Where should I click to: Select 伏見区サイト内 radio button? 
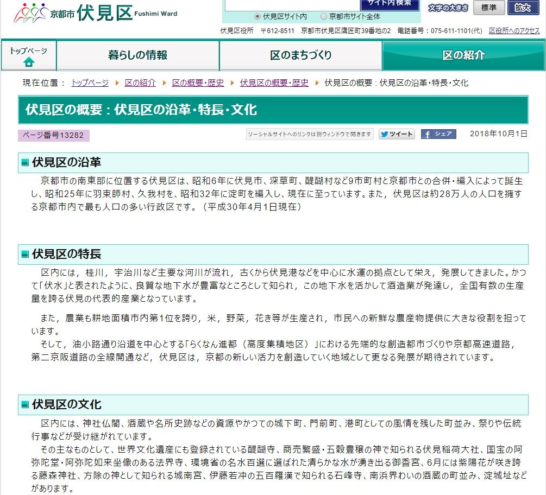258,16
